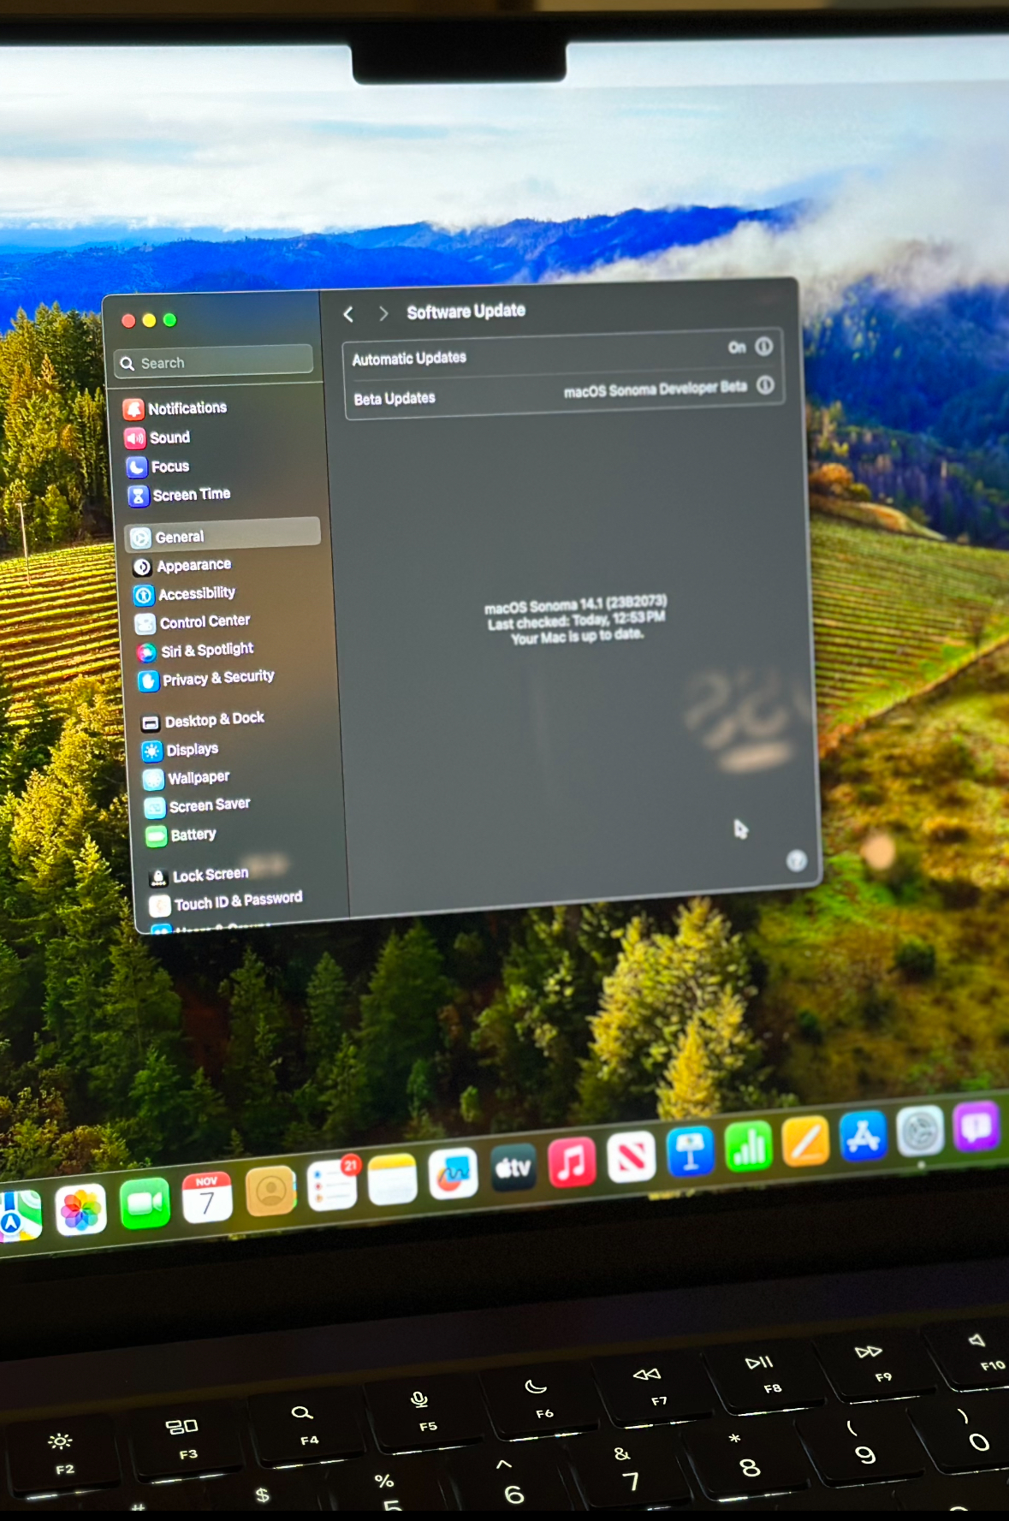Open Touch ID & Password settings

point(226,901)
